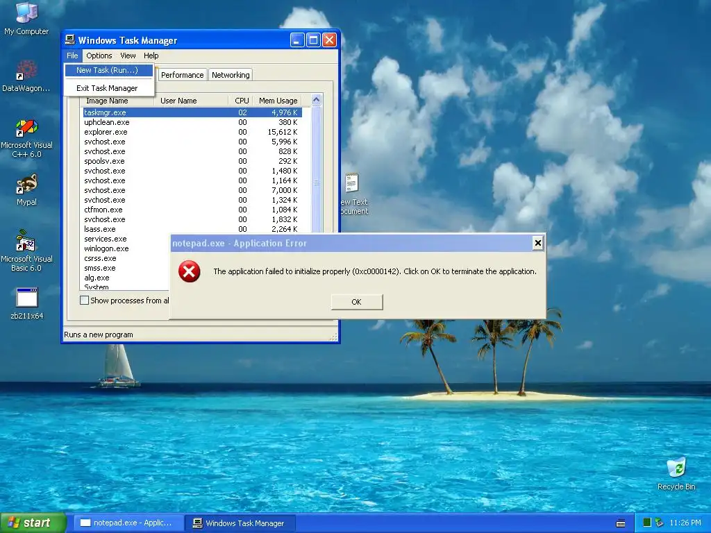Select svchost.exe row using 5,996 K
Image resolution: width=711 pixels, height=533 pixels.
pos(192,142)
